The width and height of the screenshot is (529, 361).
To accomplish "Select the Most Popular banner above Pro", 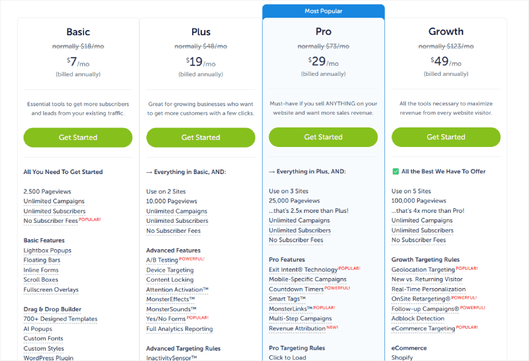I will [323, 11].
